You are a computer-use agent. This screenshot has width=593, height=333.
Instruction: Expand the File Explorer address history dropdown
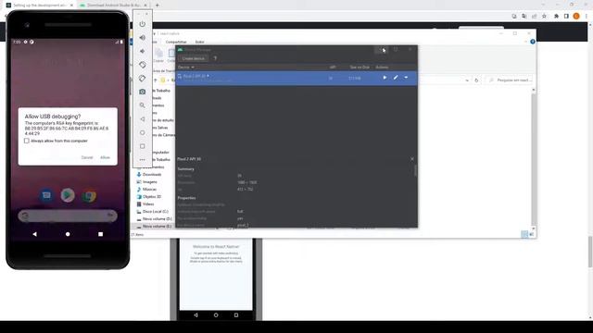[467, 80]
